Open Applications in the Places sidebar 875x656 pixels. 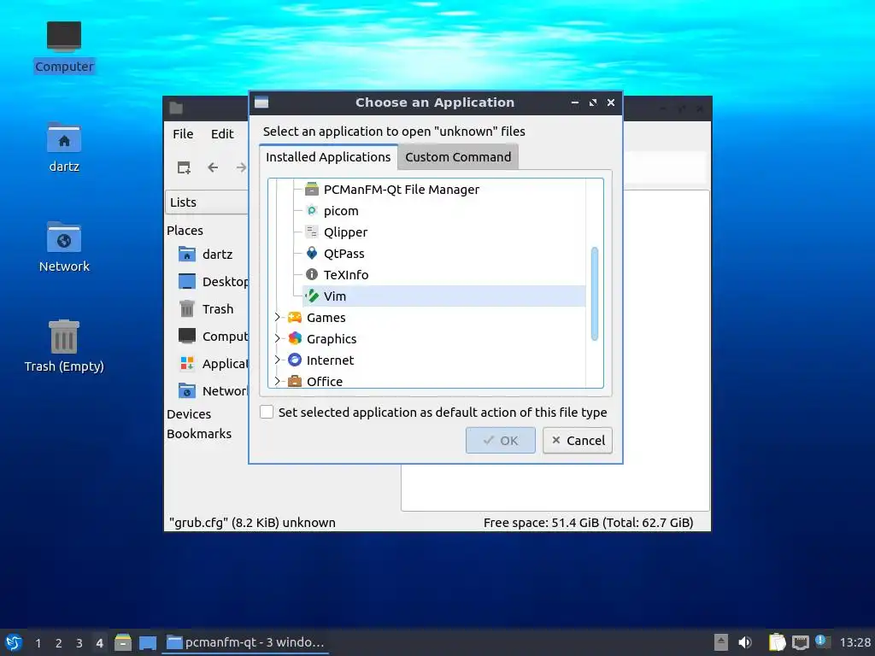[x=212, y=364]
